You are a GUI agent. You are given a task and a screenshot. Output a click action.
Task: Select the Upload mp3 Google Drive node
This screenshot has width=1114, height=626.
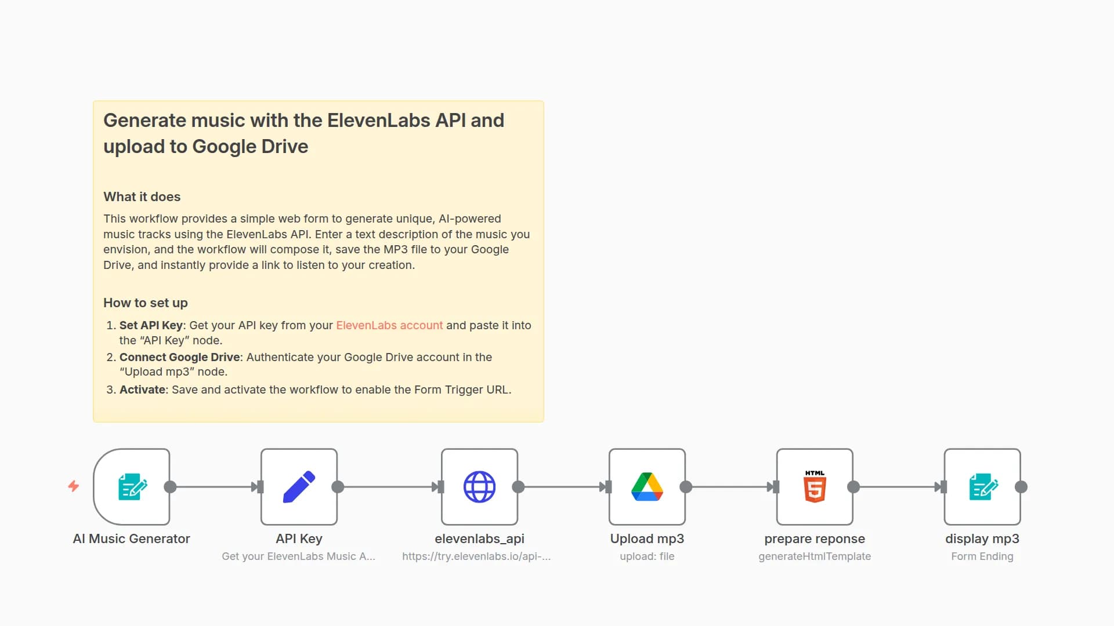click(647, 487)
